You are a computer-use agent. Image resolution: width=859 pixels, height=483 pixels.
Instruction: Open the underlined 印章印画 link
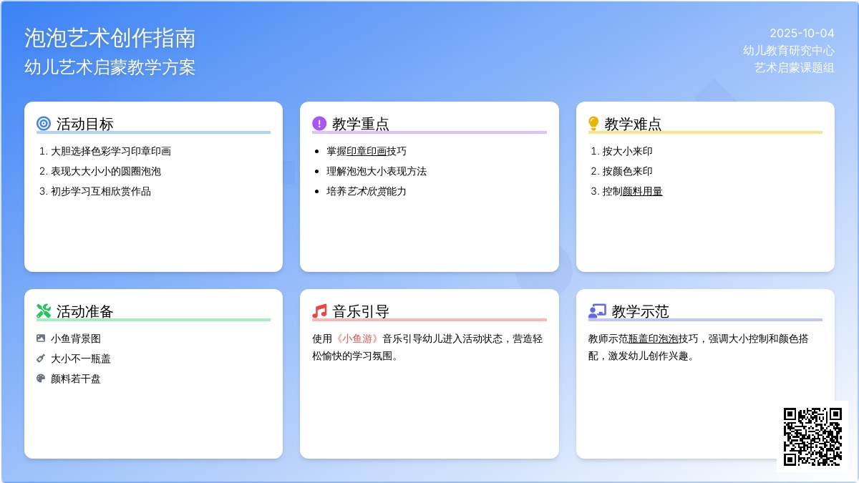tap(367, 151)
